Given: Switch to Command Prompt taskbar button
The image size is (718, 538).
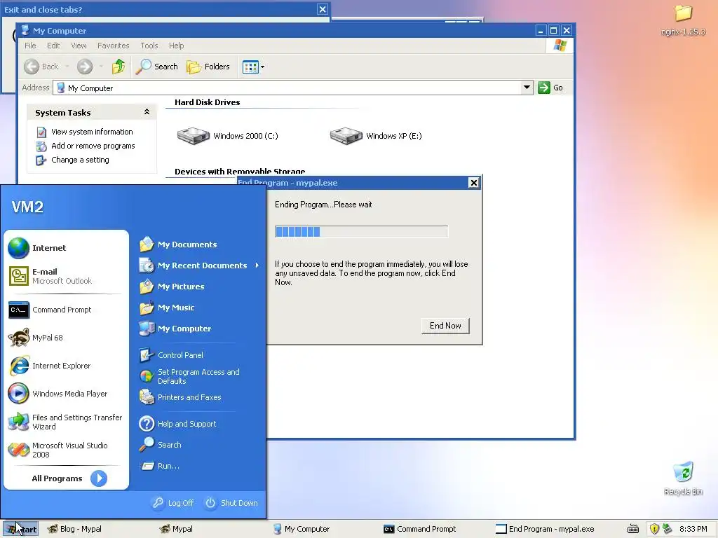Looking at the screenshot, I should coord(420,529).
